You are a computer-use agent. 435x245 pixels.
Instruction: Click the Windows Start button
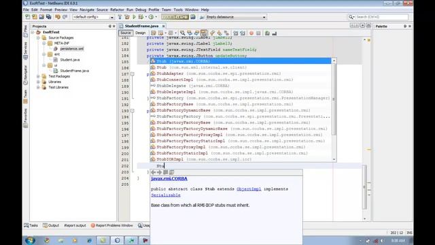pyautogui.click(x=30, y=240)
